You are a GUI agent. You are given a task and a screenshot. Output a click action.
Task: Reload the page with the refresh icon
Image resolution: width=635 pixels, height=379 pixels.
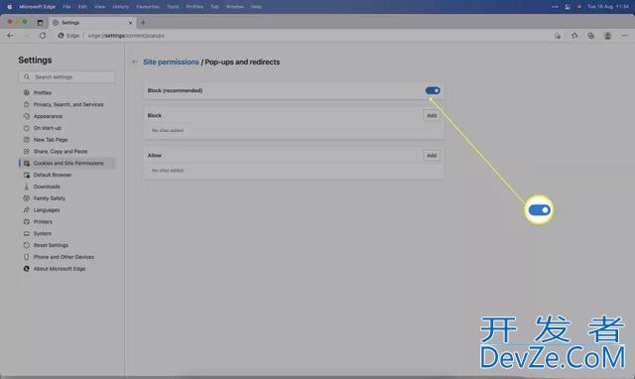point(43,36)
